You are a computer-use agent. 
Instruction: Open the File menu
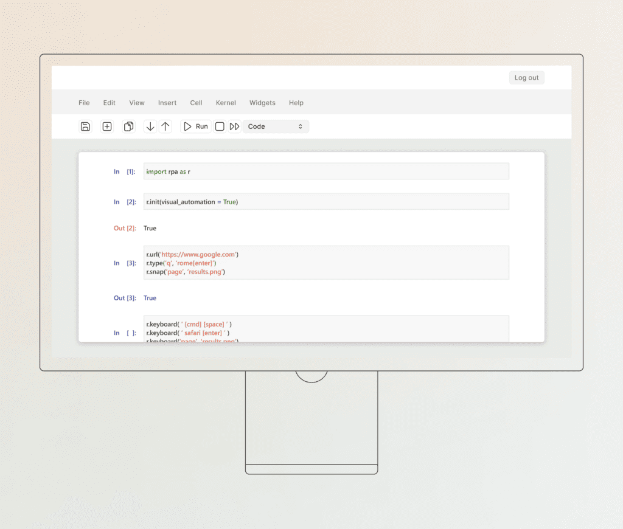(84, 103)
